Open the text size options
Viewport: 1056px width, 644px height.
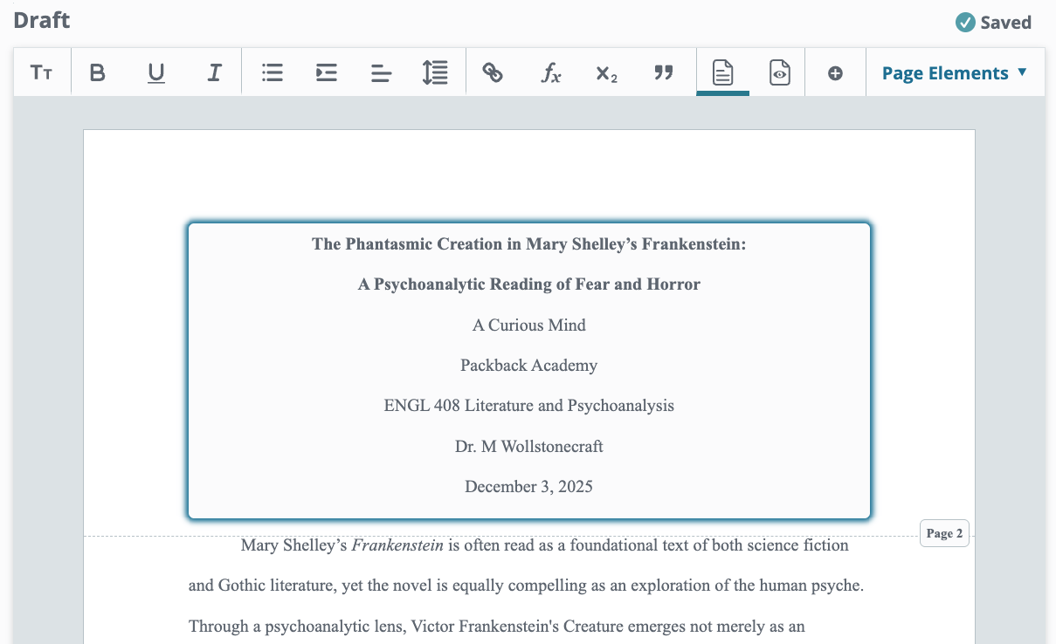42,72
